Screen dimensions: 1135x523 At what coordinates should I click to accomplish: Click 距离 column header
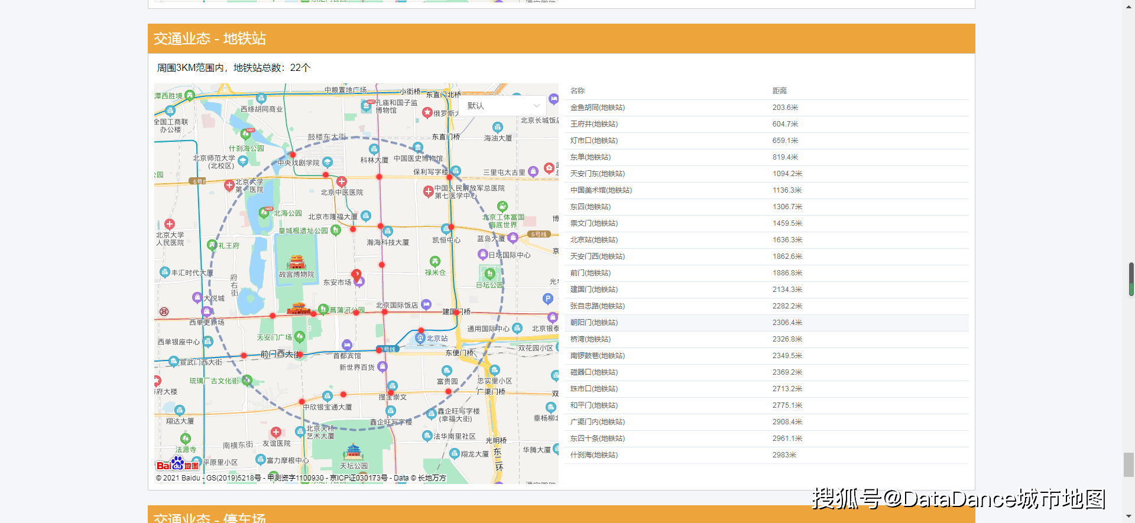[780, 91]
